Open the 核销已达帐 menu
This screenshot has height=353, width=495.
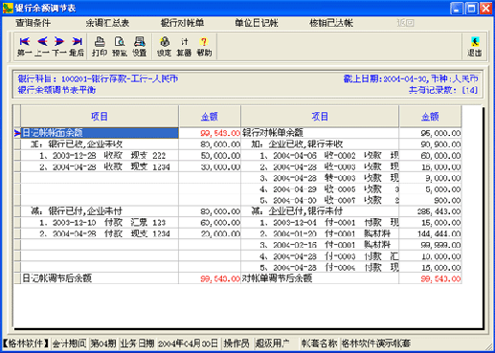(331, 23)
